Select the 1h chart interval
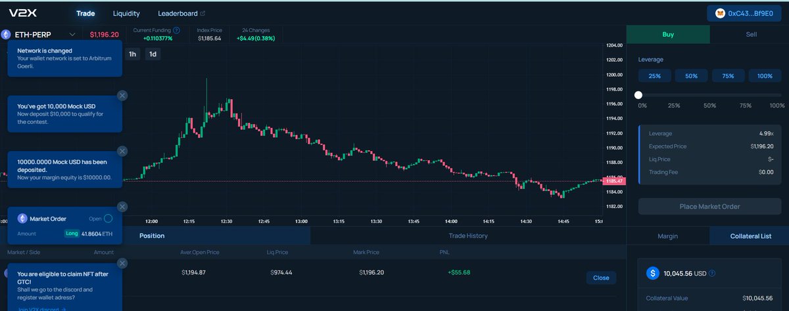Screen dimensions: 789x311 pyautogui.click(x=132, y=54)
